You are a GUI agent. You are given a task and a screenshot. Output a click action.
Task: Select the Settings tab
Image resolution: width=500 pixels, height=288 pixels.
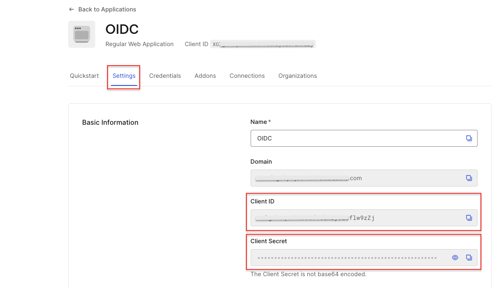tap(124, 76)
